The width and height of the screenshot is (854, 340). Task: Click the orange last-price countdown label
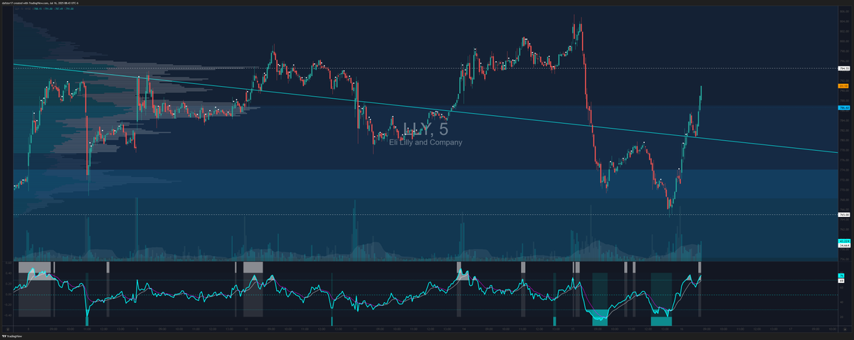click(x=845, y=86)
